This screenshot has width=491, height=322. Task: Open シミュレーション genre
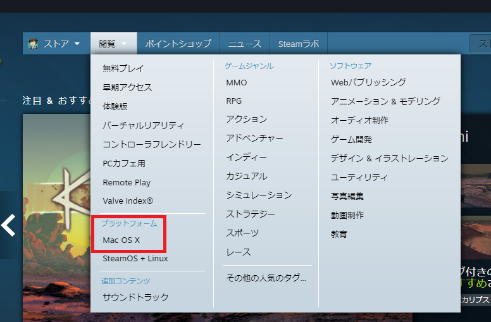point(259,195)
